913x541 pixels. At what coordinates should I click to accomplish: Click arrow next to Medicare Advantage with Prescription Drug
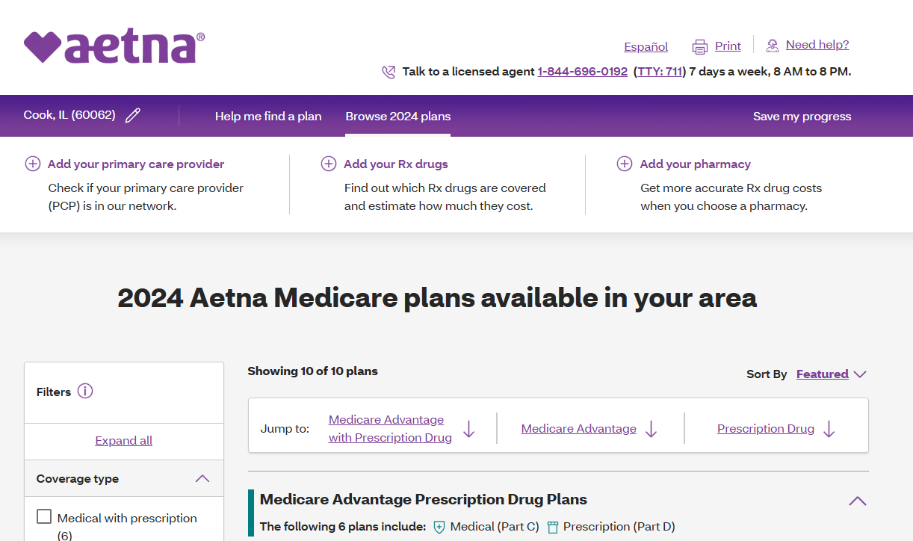tap(468, 429)
